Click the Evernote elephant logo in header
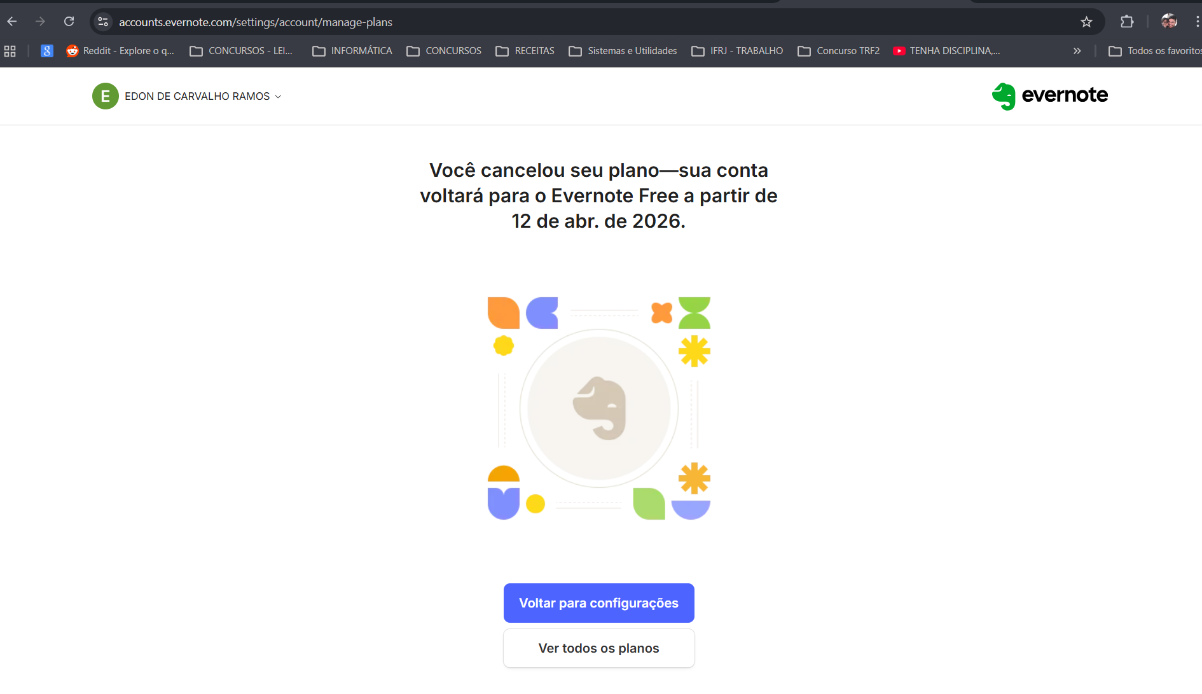Viewport: 1202px width, 694px height. click(x=1004, y=96)
